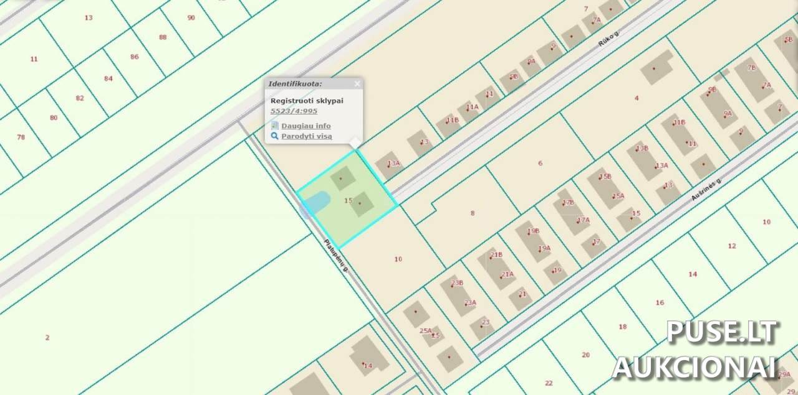The image size is (798, 395).
Task: Select parcel 22 on the map
Action: tap(549, 383)
